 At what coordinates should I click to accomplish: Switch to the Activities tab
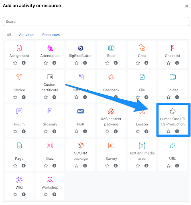tap(26, 35)
